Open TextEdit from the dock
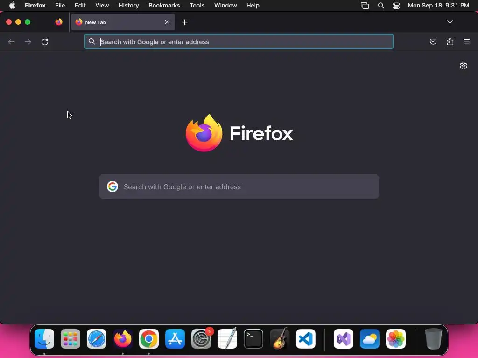The width and height of the screenshot is (478, 358). click(227, 339)
